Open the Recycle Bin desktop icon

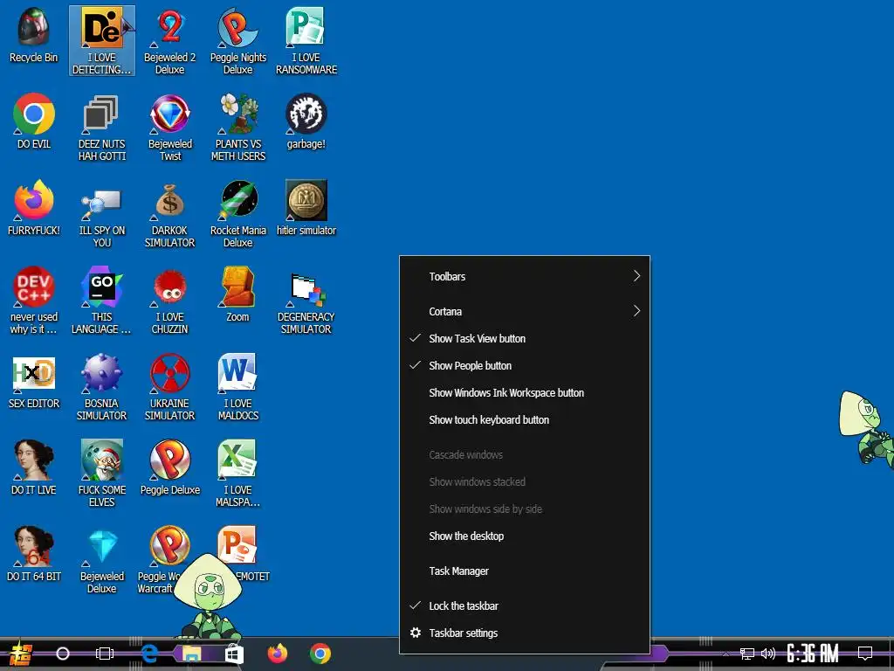pyautogui.click(x=34, y=35)
